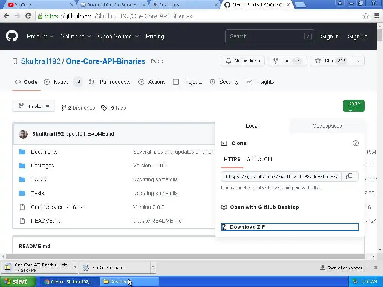The image size is (383, 287).
Task: Click the clone URL text field
Action: pyautogui.click(x=281, y=176)
